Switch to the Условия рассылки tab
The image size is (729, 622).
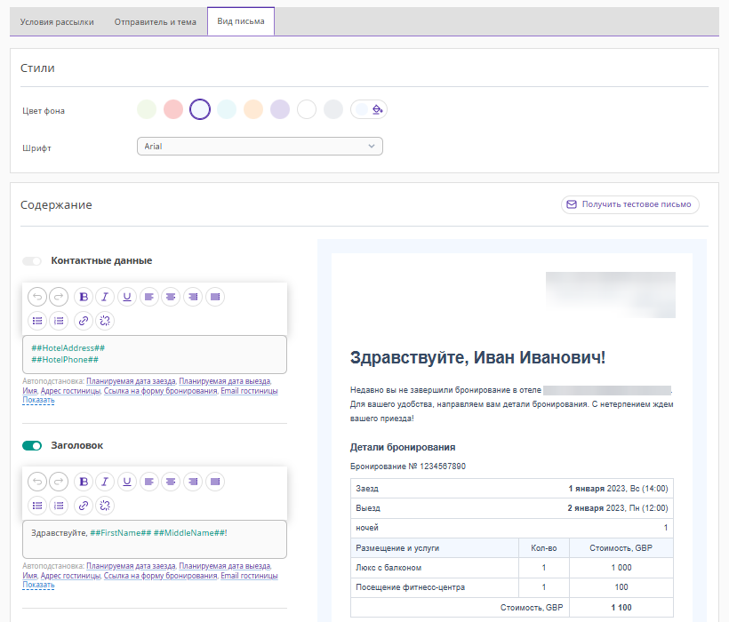point(57,22)
